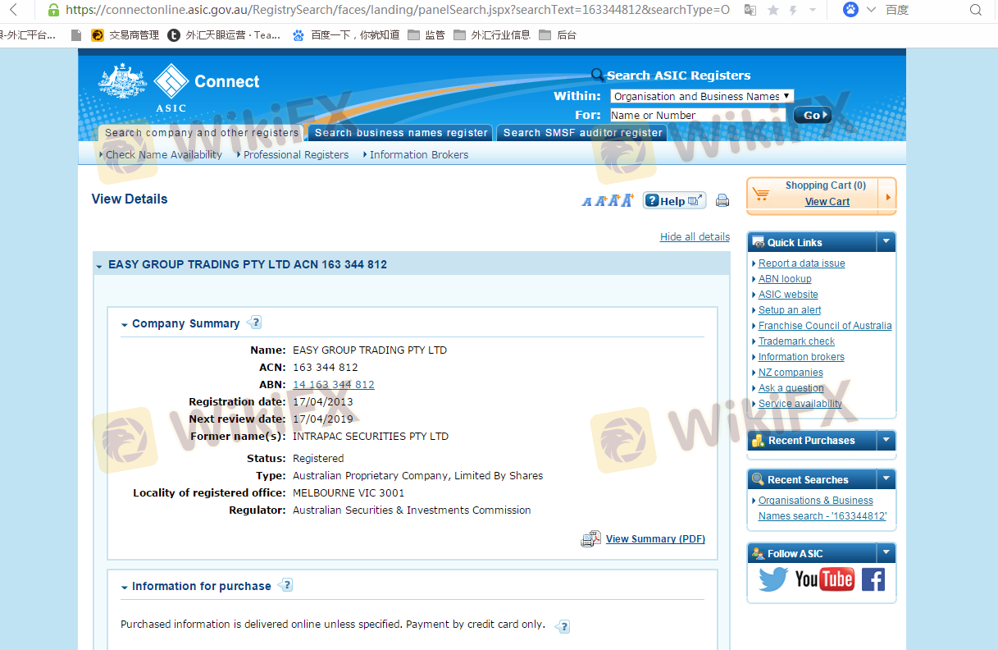The image size is (998, 650).
Task: Click the Name or Number search field
Action: click(697, 115)
